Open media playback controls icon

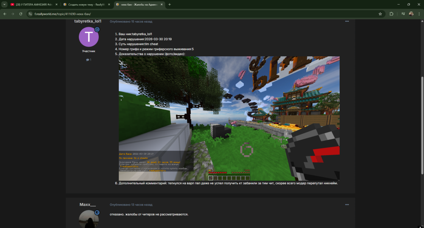point(403,14)
